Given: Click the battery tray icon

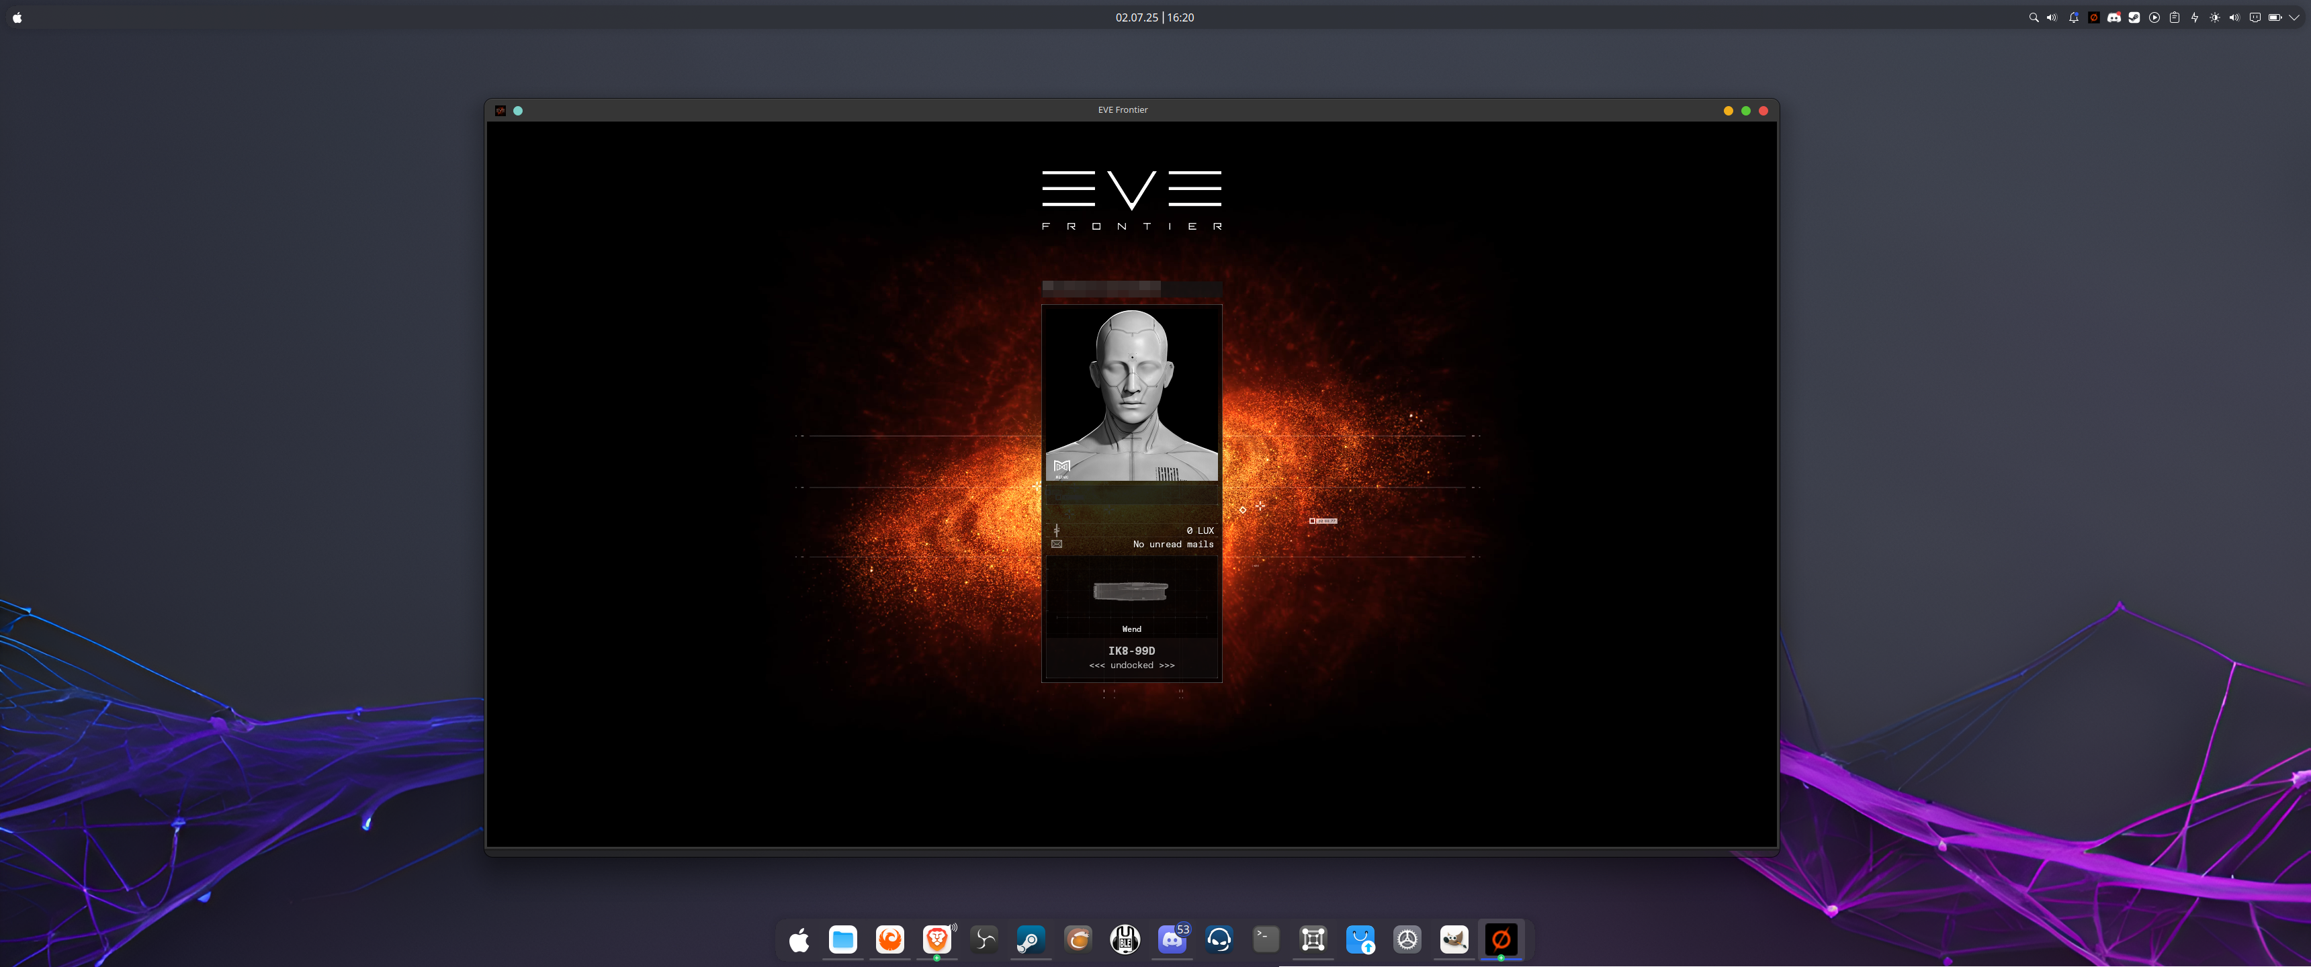Looking at the screenshot, I should [x=2275, y=17].
